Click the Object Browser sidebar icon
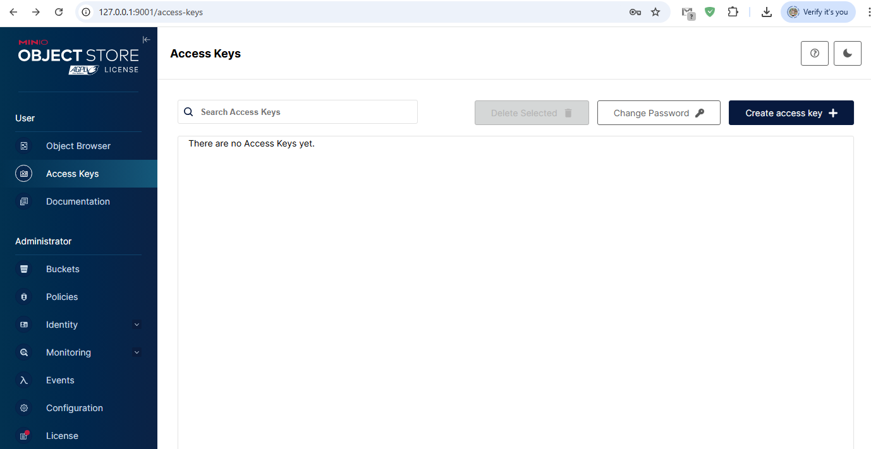This screenshot has width=871, height=449. click(x=24, y=146)
